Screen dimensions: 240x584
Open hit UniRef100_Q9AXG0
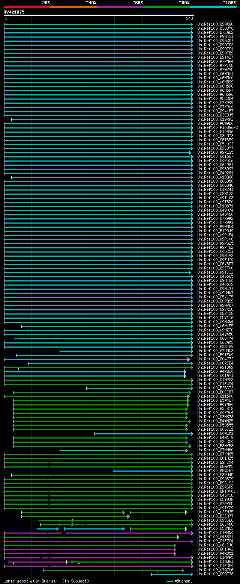pyautogui.click(x=215, y=24)
